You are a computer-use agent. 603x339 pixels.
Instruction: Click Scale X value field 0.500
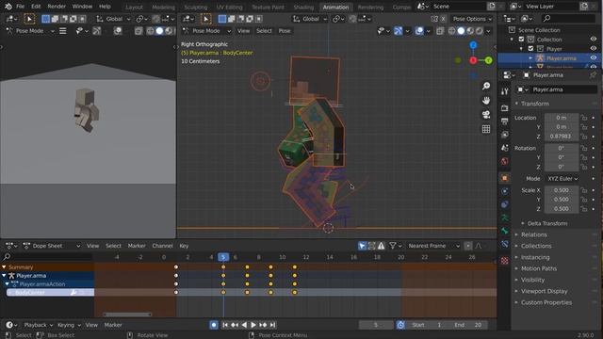pyautogui.click(x=562, y=190)
